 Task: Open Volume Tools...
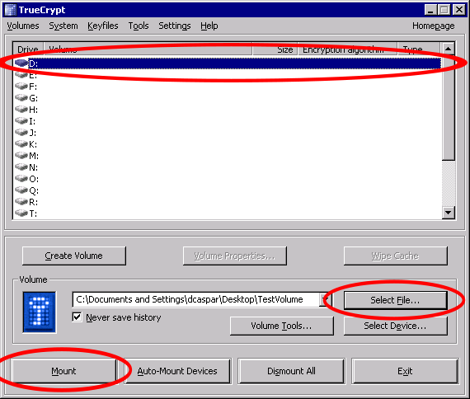pyautogui.click(x=281, y=326)
